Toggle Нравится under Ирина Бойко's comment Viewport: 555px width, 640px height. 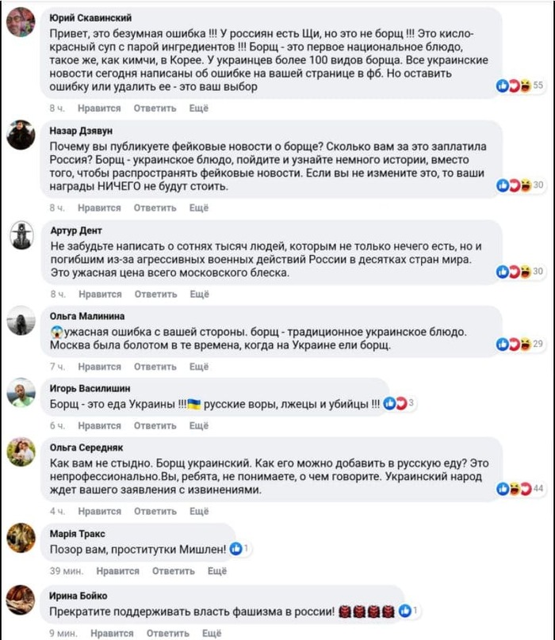(112, 634)
